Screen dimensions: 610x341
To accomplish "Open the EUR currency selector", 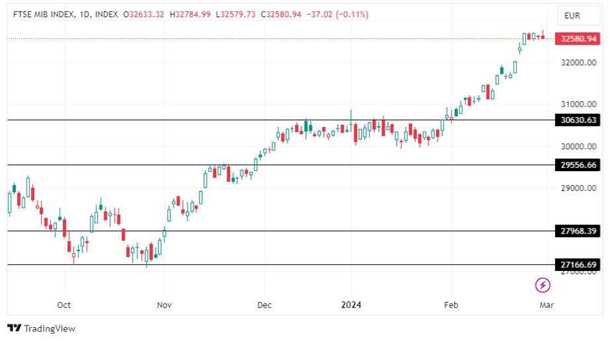I will click(x=578, y=16).
